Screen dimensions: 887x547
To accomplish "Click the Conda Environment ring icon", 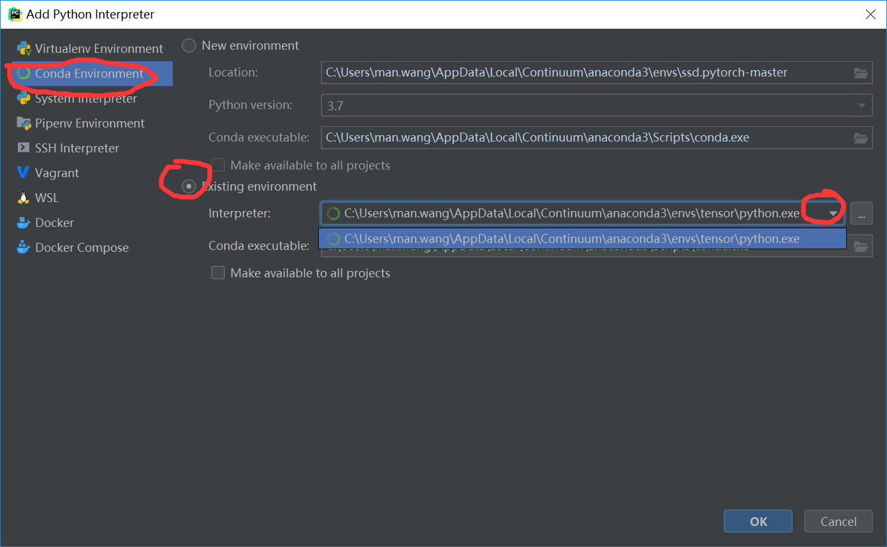I will 24,73.
